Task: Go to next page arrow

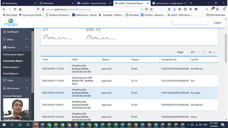Action: point(204,52)
